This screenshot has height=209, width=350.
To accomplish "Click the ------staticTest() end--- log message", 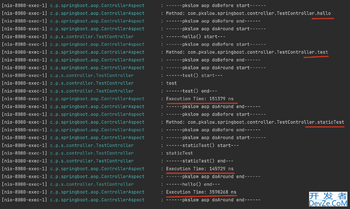I will (x=200, y=161).
